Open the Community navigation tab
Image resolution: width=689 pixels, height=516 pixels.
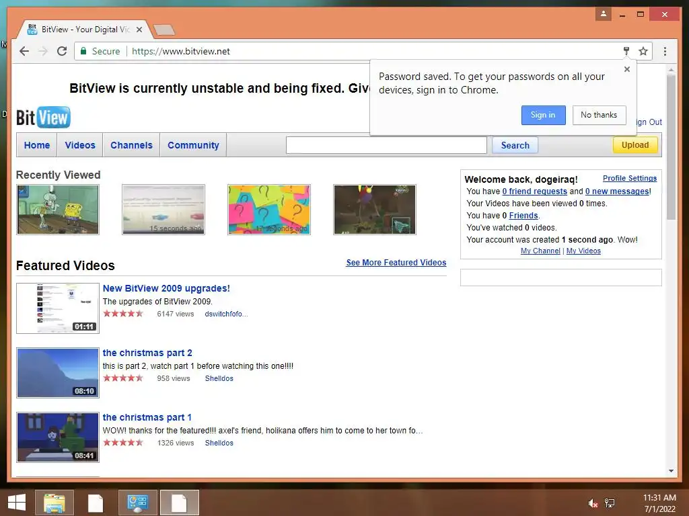[x=193, y=145]
